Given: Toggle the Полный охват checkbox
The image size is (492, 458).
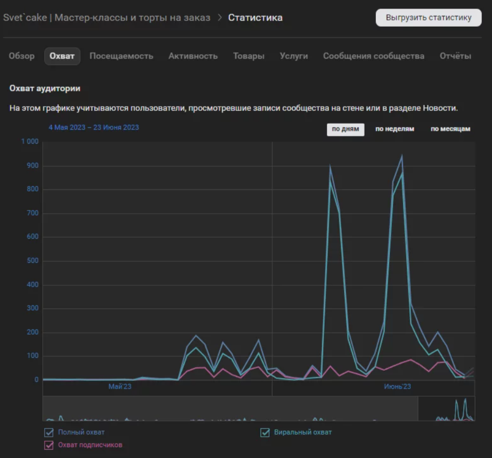Looking at the screenshot, I should point(49,432).
